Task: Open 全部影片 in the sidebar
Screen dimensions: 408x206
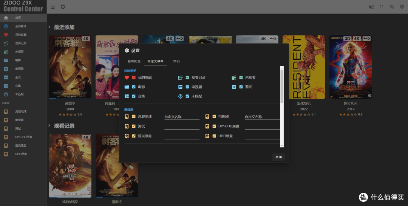Action: (23, 26)
